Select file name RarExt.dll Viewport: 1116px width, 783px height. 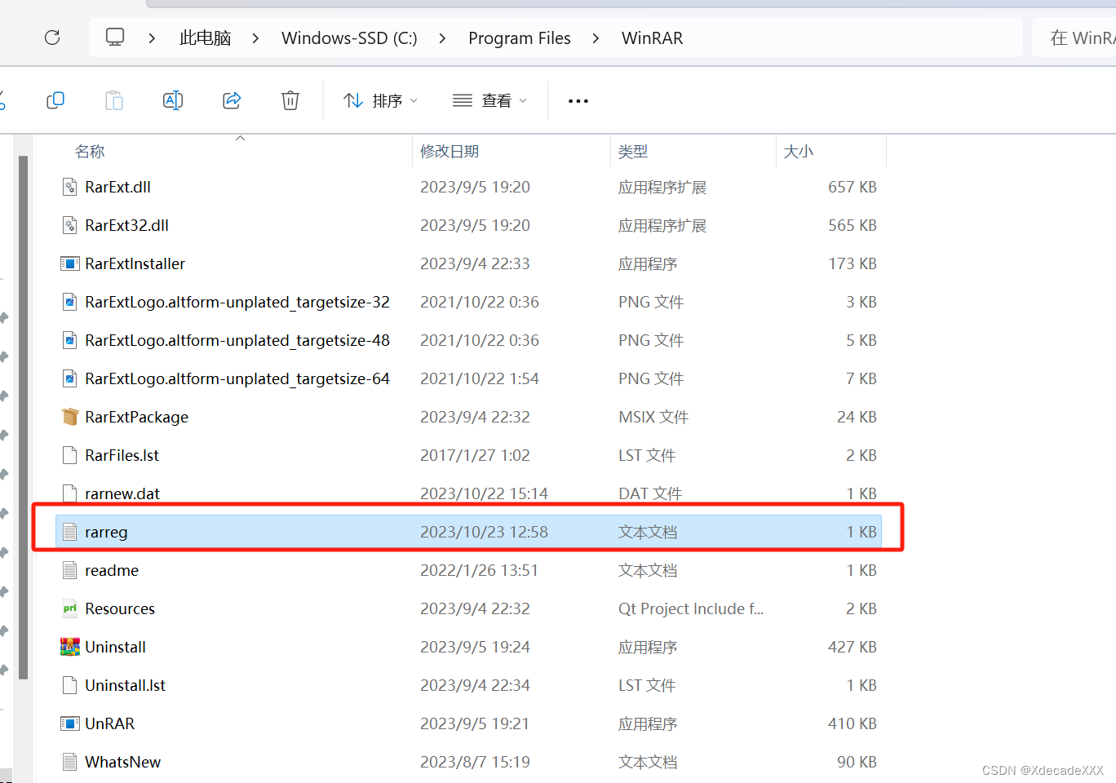(x=117, y=187)
